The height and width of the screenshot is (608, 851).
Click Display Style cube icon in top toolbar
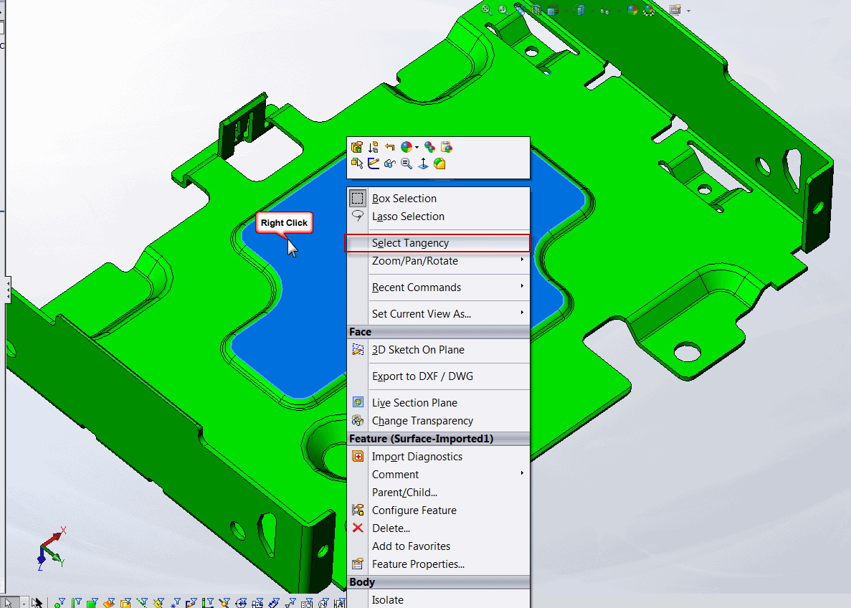pos(579,10)
